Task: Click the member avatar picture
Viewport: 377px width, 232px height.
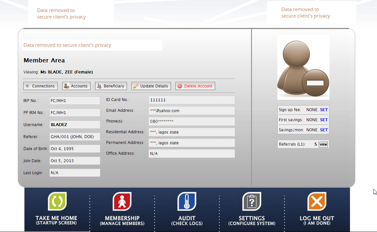Action: [x=303, y=68]
